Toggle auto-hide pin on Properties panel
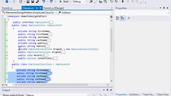The image size is (171, 96). [x=164, y=8]
